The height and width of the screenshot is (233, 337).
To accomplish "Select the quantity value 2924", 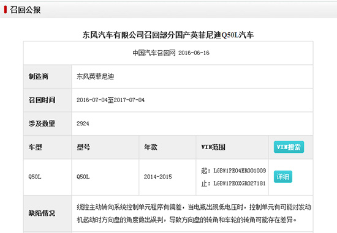I will tap(83, 124).
